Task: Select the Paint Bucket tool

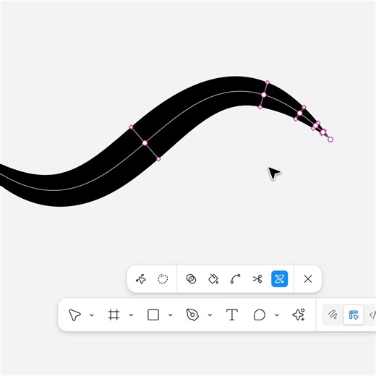Action: (x=213, y=279)
